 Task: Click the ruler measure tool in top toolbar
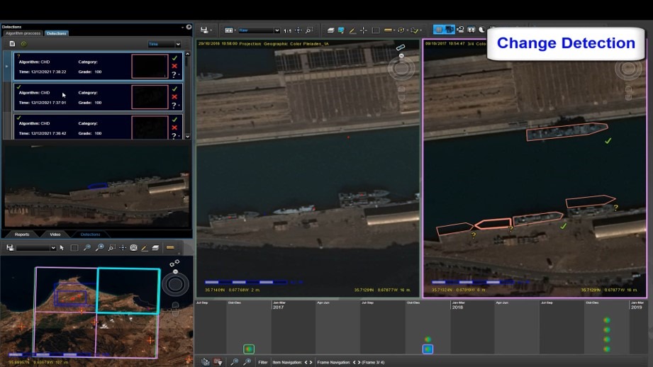[388, 30]
